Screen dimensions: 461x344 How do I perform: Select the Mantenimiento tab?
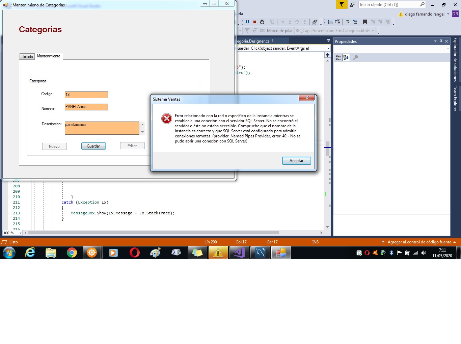coord(49,56)
